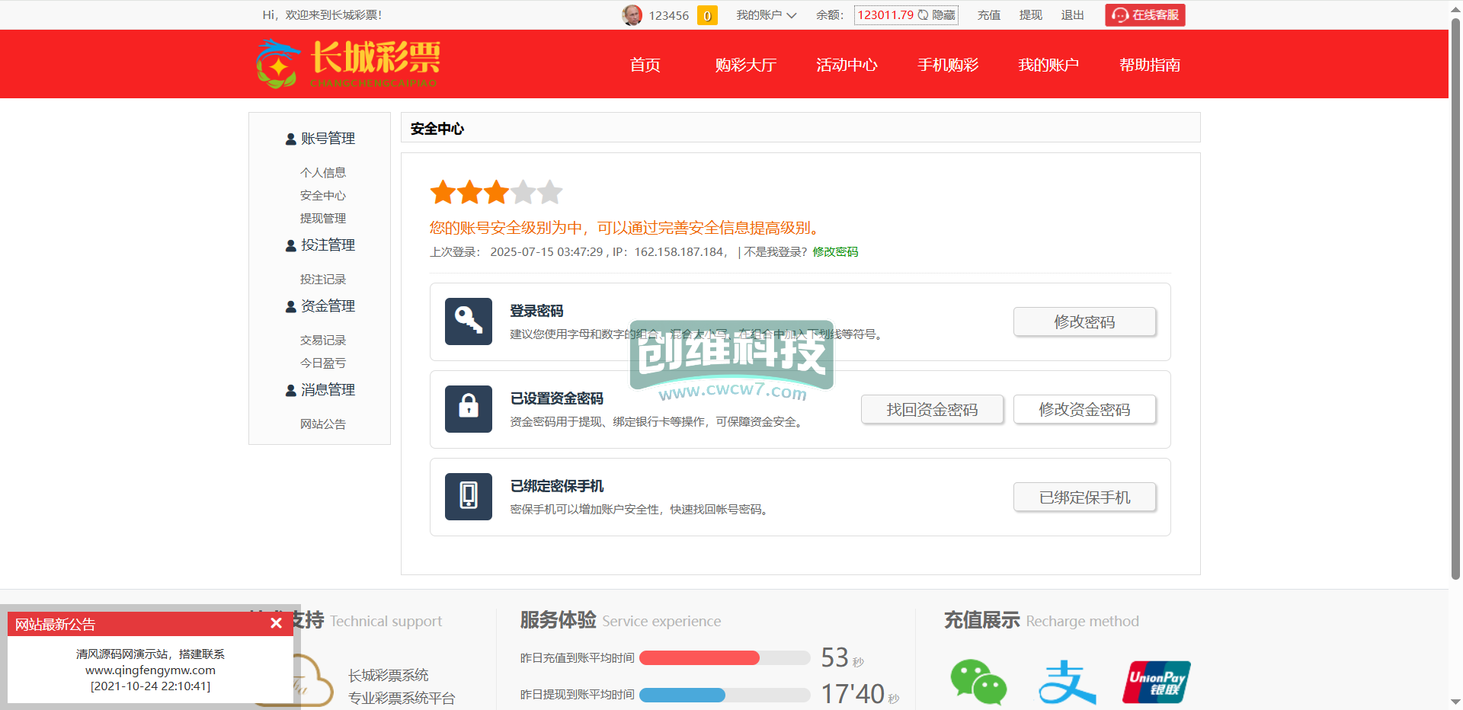
Task: Click username 123456 in top bar
Action: tap(669, 15)
